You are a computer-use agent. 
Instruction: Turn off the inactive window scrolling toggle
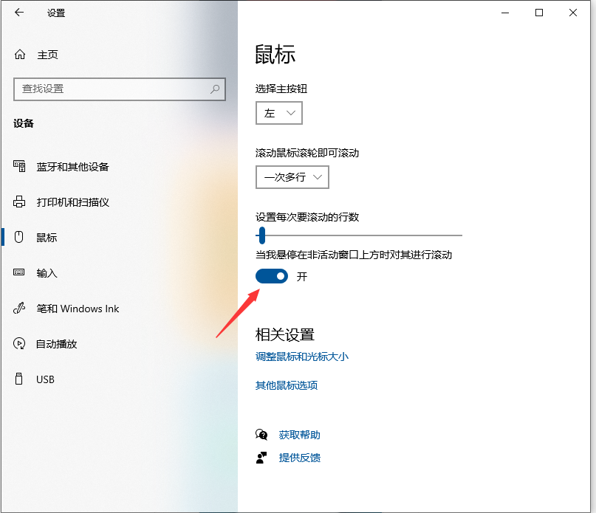click(x=272, y=276)
